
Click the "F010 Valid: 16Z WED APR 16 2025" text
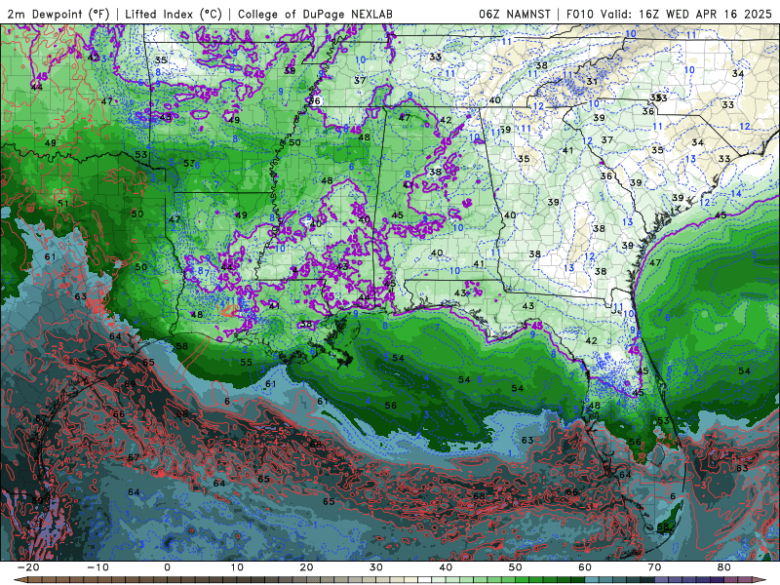(x=669, y=14)
